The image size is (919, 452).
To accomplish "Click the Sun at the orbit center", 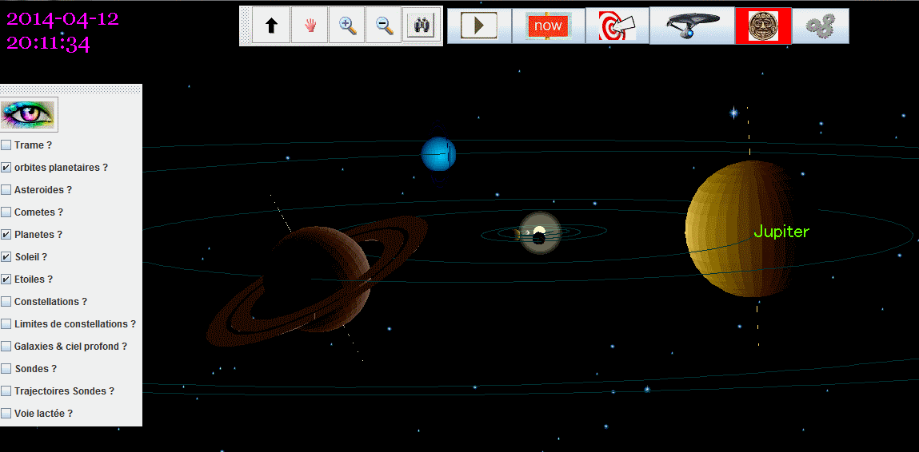I will coord(540,233).
